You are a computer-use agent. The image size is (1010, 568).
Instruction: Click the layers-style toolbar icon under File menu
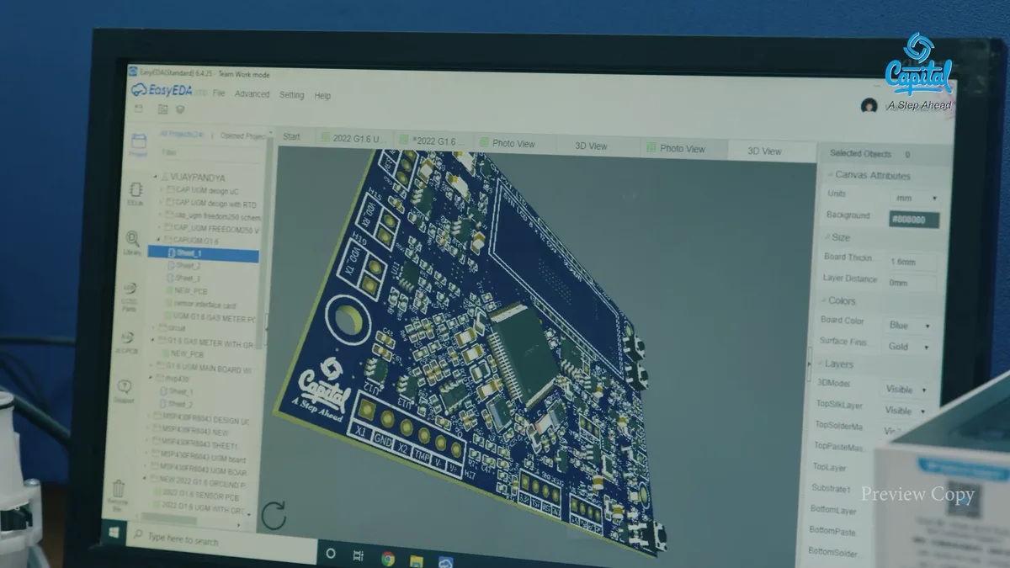click(x=180, y=109)
